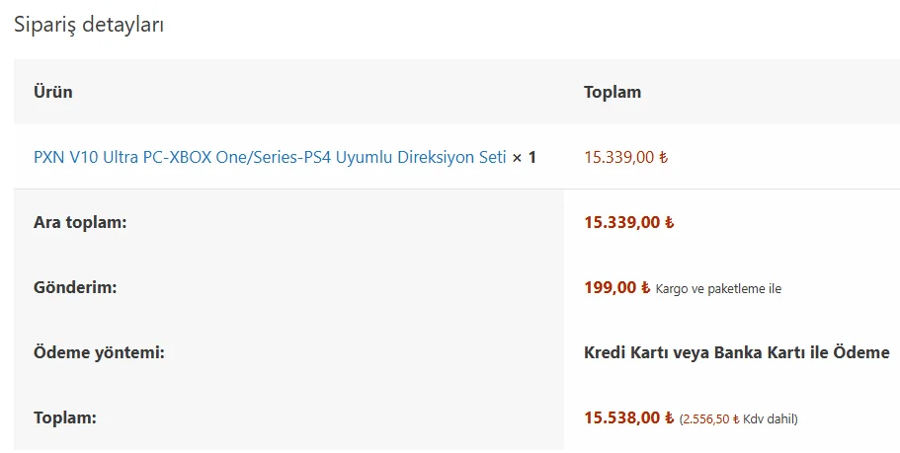
Task: Click the product row price 15.339,00
Action: pyautogui.click(x=619, y=157)
